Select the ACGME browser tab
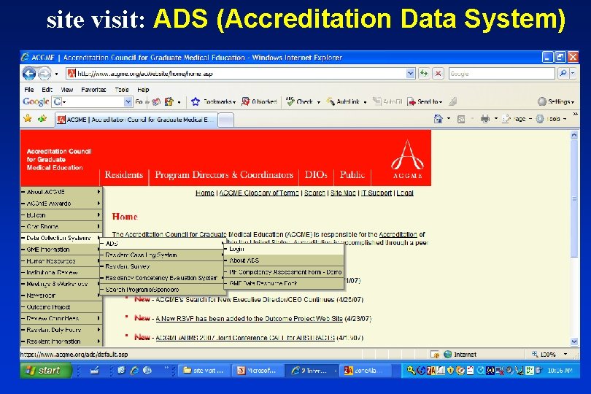 [x=136, y=120]
